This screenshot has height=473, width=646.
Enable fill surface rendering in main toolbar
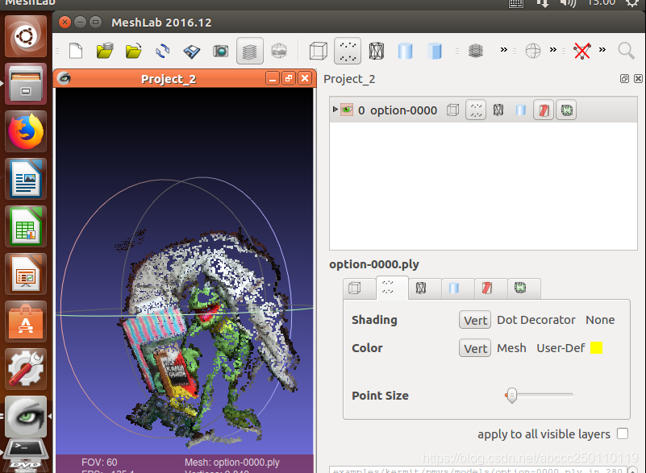coord(406,51)
